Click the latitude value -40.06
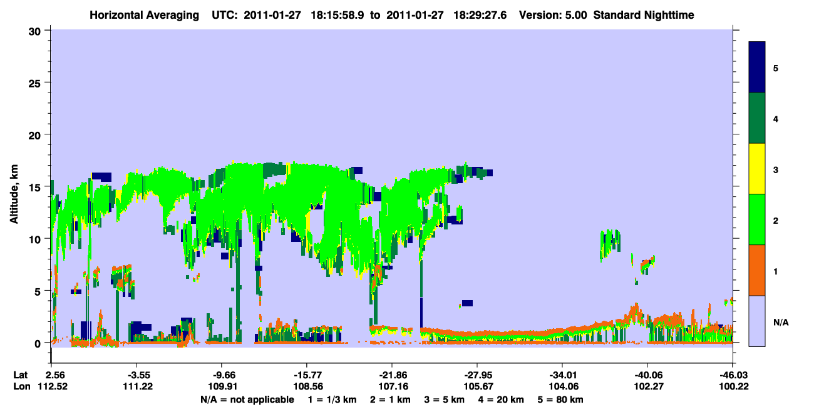Viewport: 814px width, 417px height. pos(647,375)
